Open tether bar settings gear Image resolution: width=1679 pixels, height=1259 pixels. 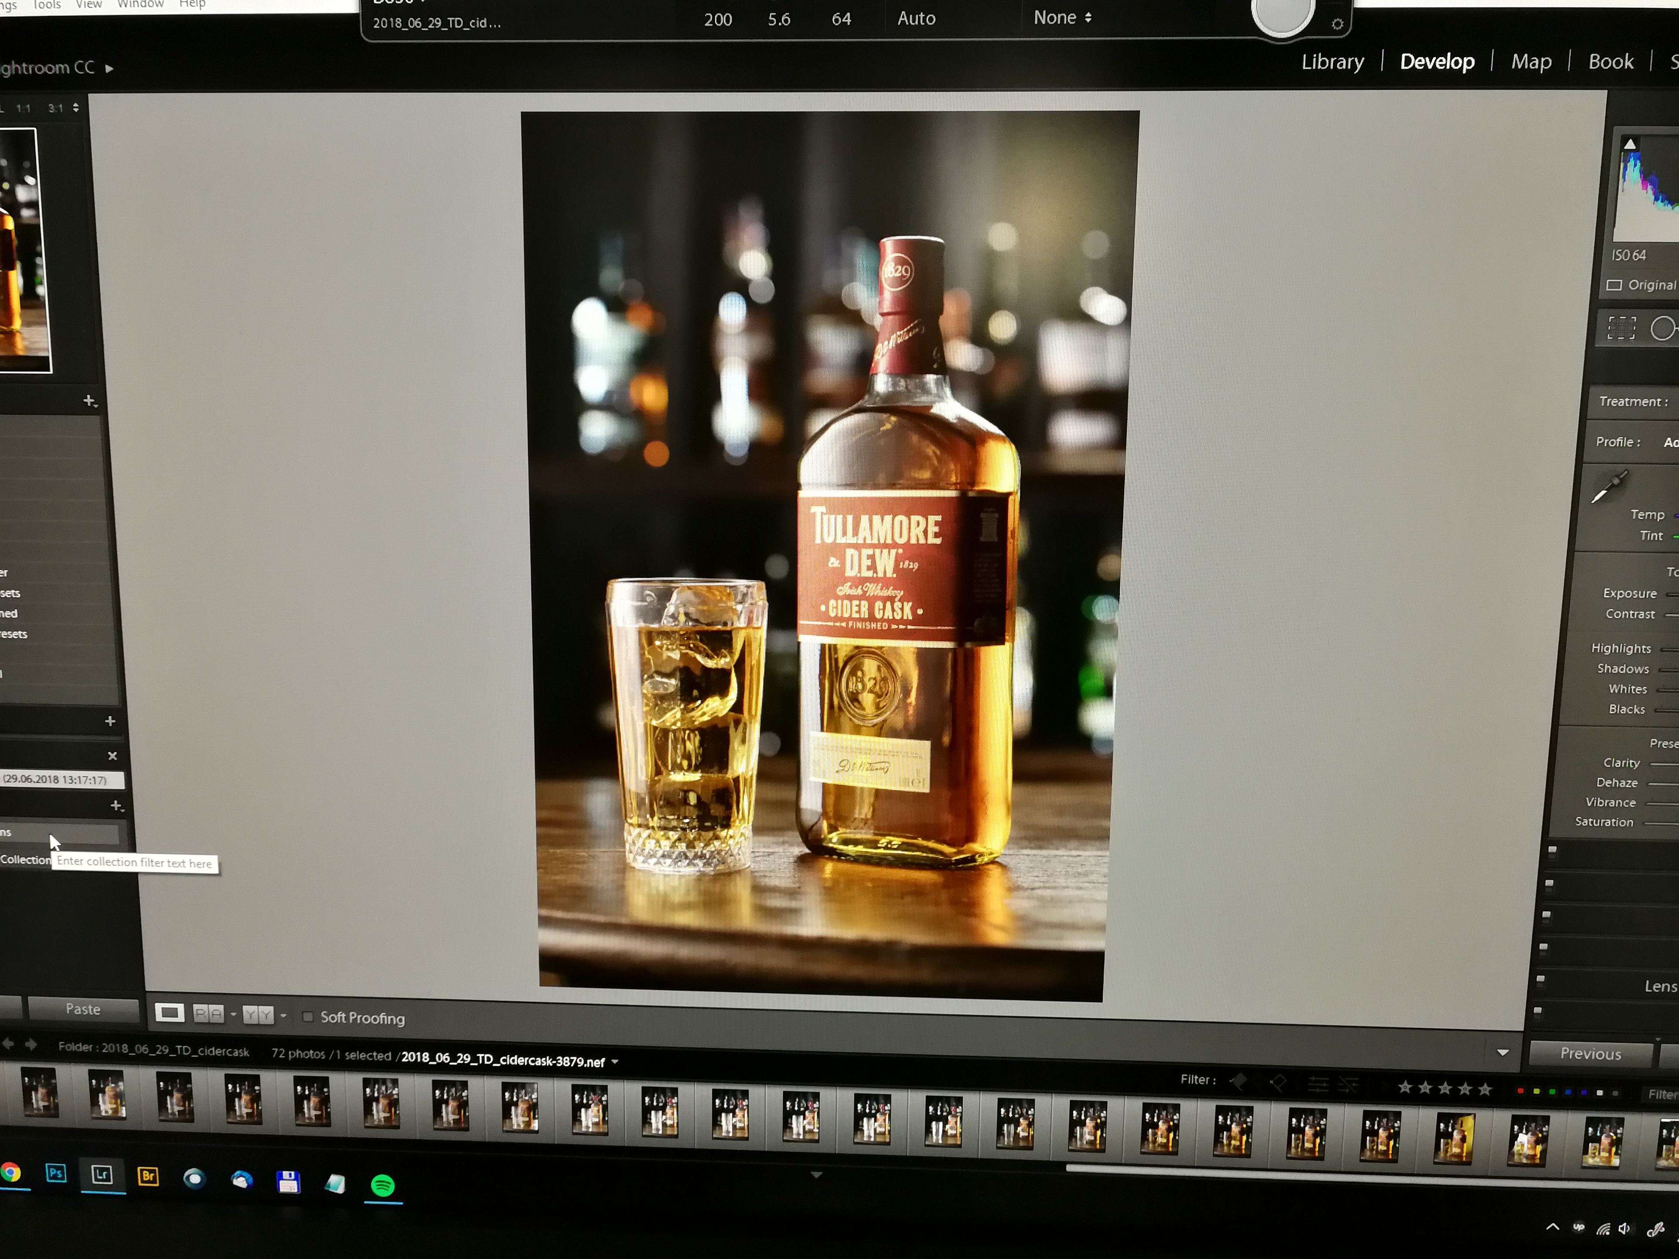click(1338, 24)
